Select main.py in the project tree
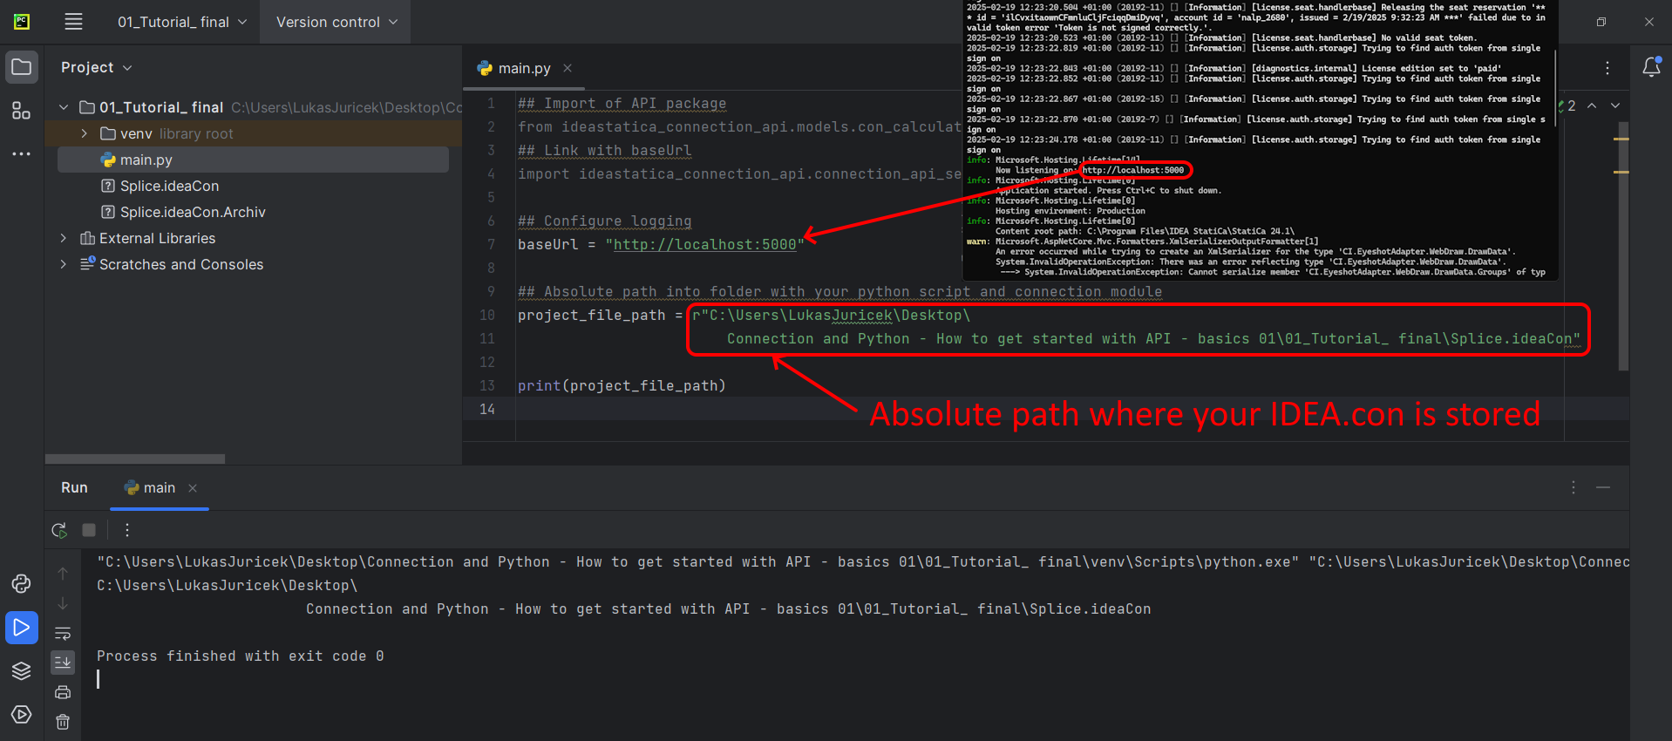Screen dimensions: 1672x741 click(x=253, y=160)
